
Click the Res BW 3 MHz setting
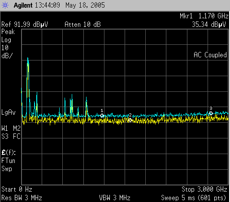click(x=22, y=198)
